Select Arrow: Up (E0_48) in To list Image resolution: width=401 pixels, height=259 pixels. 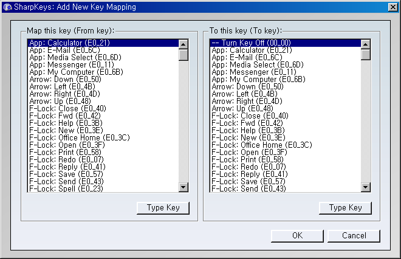pos(285,108)
